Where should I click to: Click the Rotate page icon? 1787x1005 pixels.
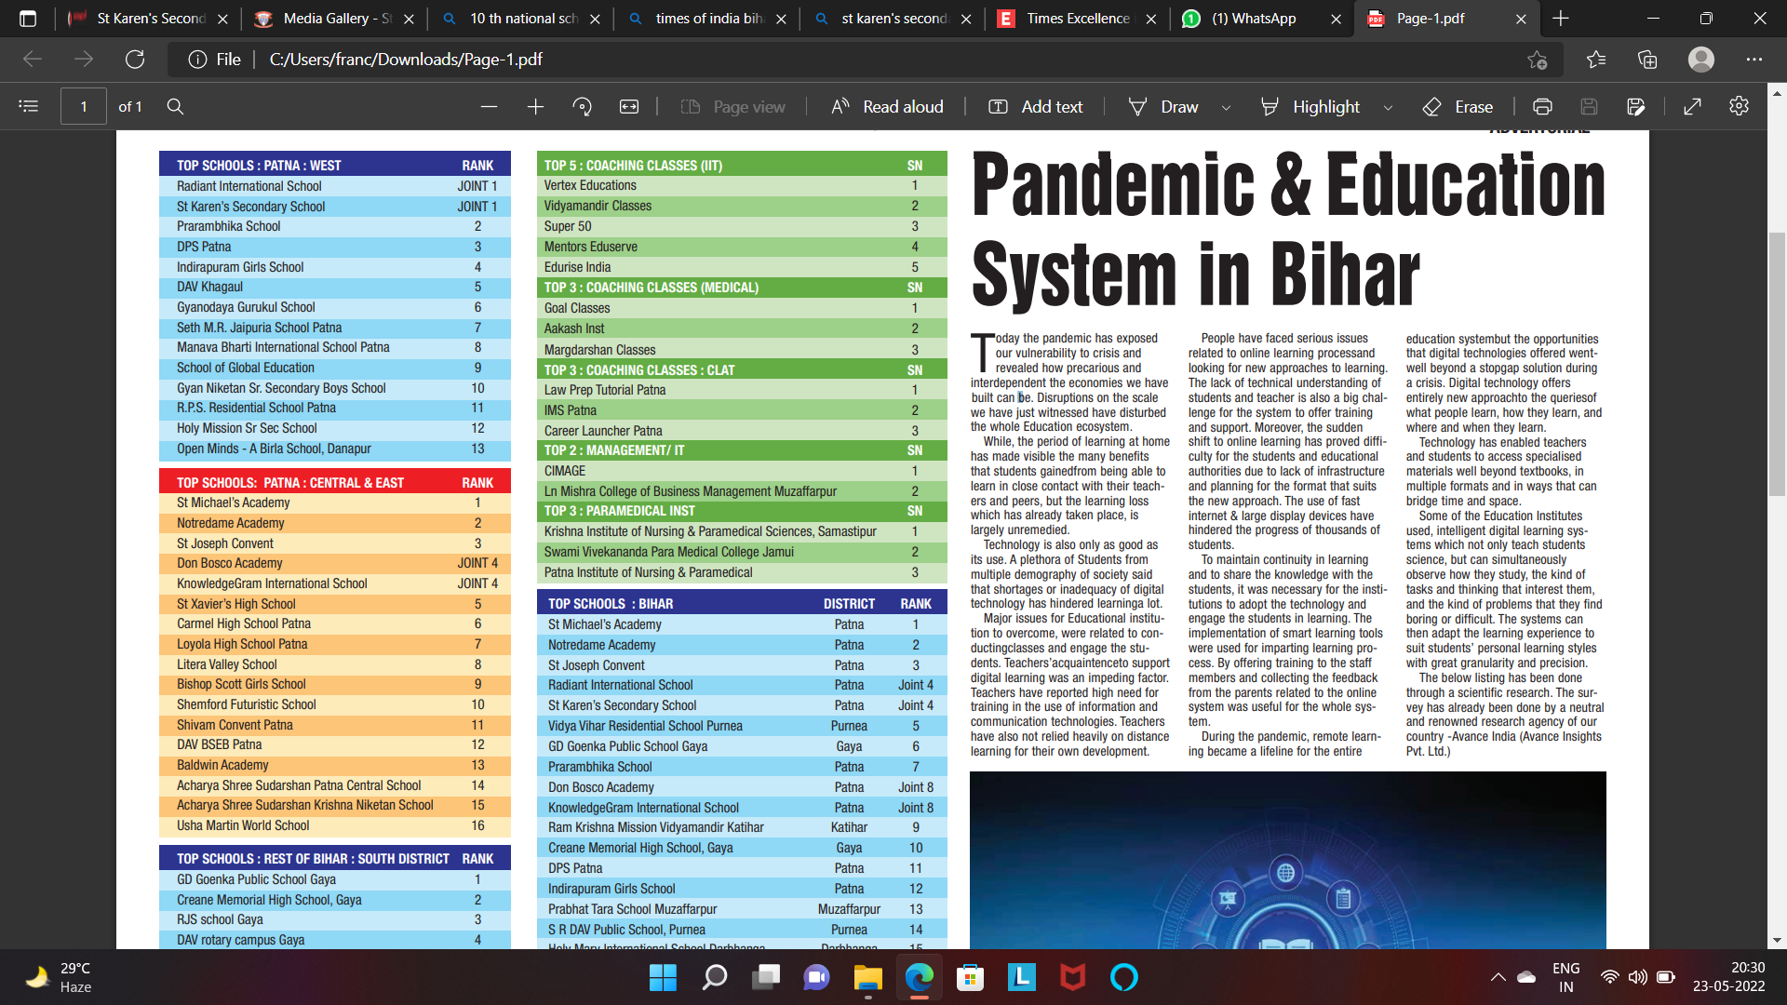[x=583, y=107]
